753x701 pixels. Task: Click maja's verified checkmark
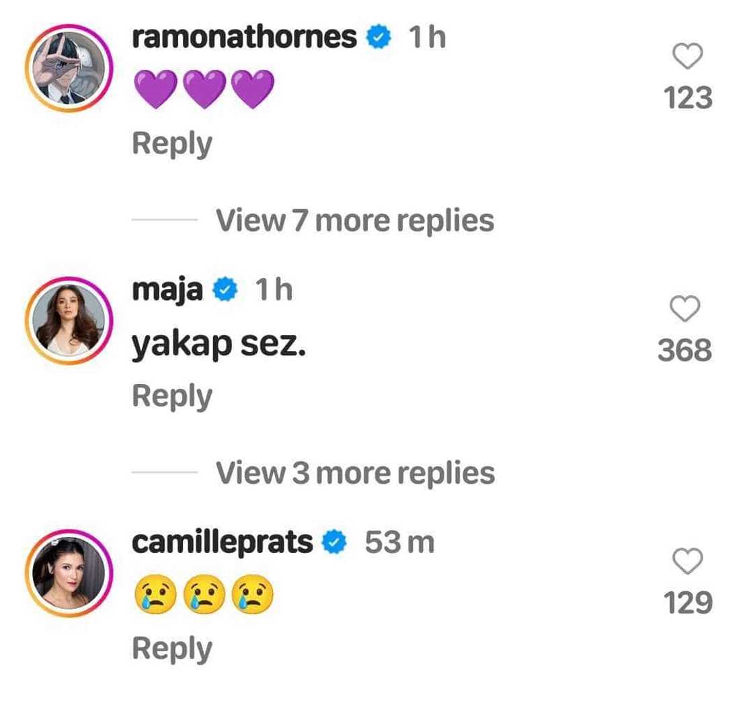tap(225, 289)
